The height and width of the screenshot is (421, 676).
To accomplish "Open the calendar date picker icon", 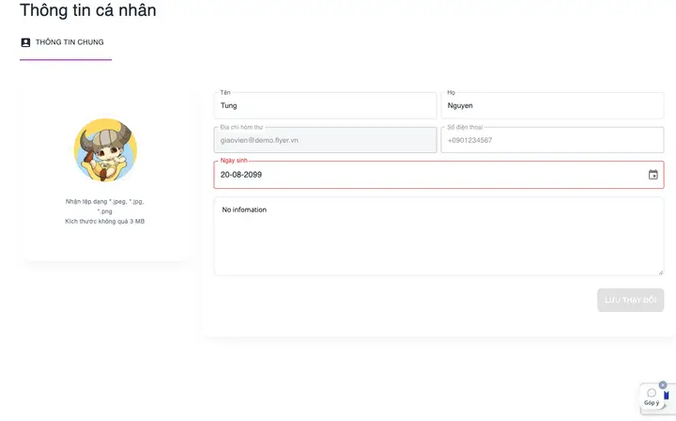I will 653,175.
